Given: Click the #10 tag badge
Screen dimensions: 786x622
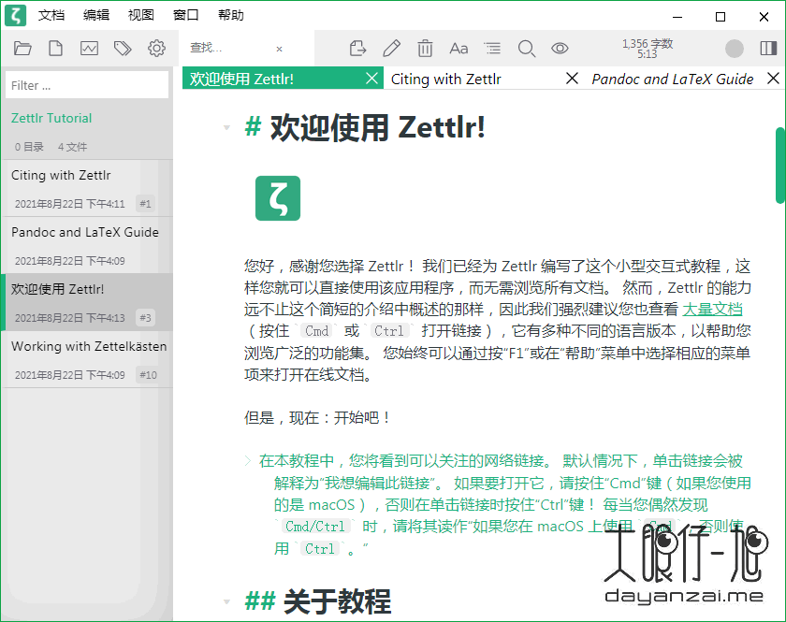Looking at the screenshot, I should coord(148,375).
